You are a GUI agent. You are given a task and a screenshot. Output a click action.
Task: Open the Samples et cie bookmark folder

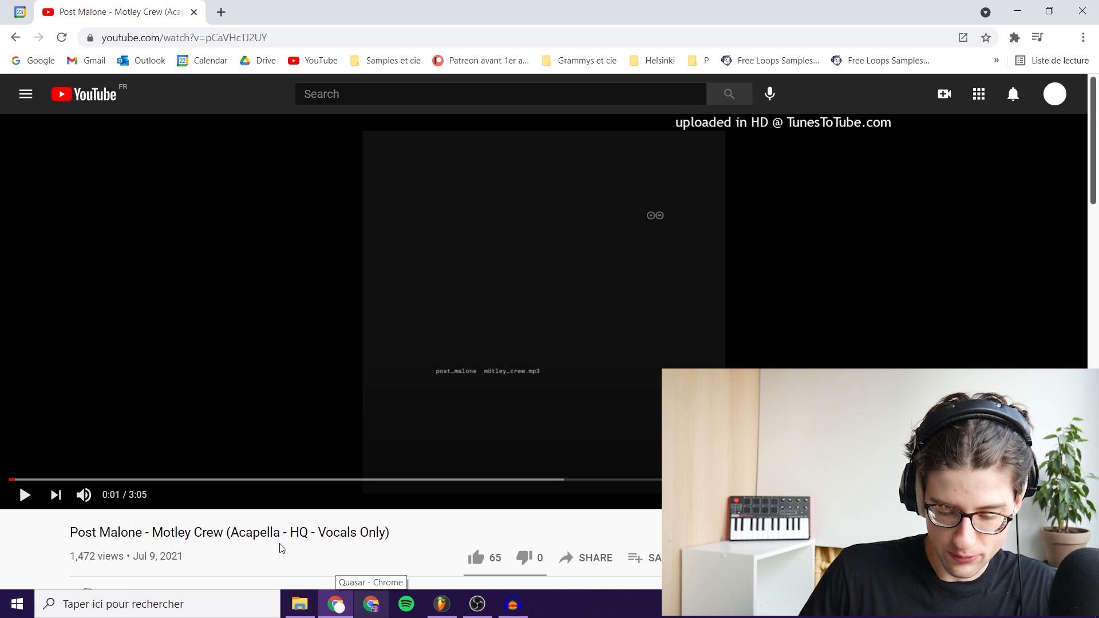[385, 61]
